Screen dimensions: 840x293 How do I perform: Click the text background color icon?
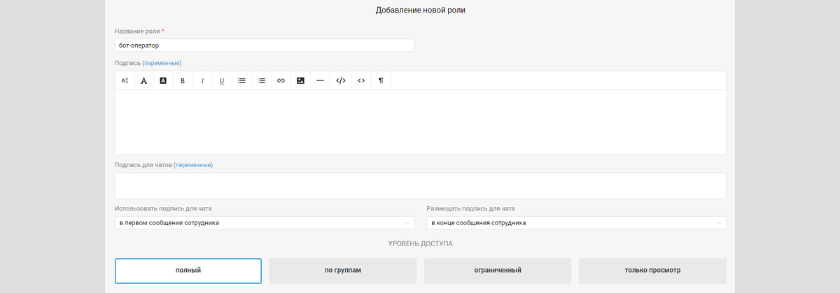coord(163,80)
